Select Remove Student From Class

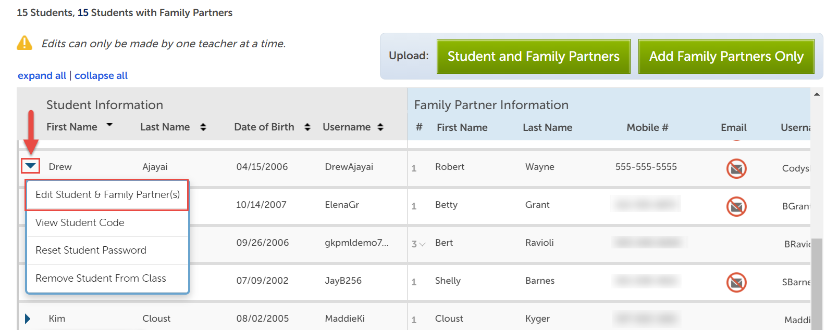click(101, 279)
